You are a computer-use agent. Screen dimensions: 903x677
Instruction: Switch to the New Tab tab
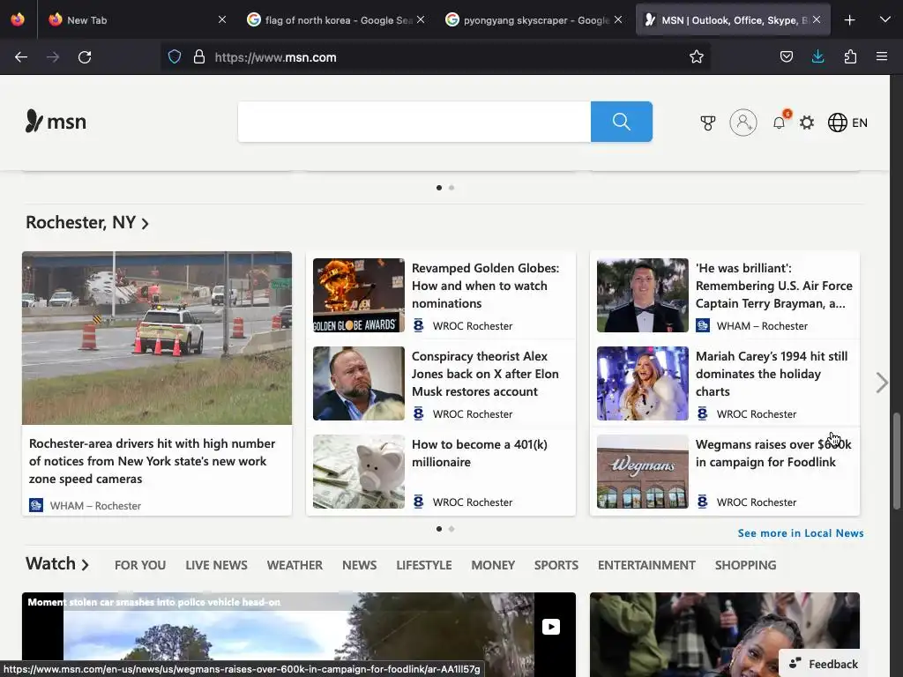137,20
